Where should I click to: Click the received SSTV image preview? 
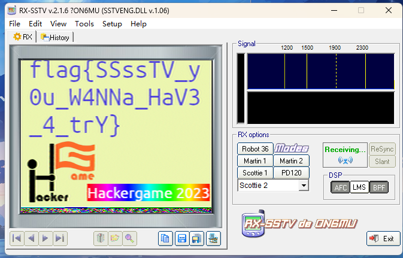coord(116,136)
